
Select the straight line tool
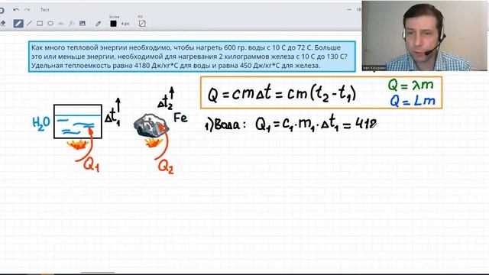click(x=29, y=24)
